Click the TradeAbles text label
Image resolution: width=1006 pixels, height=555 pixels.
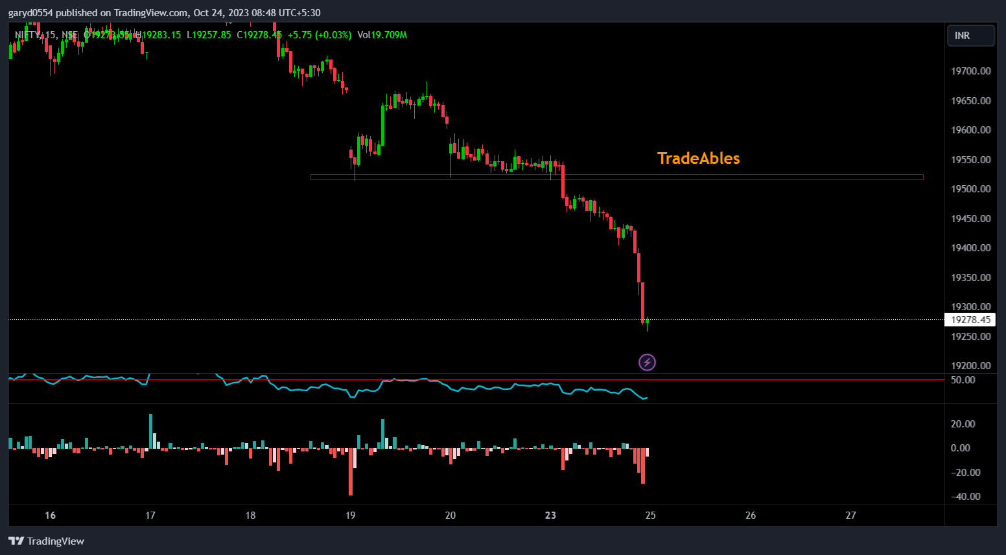pos(699,159)
